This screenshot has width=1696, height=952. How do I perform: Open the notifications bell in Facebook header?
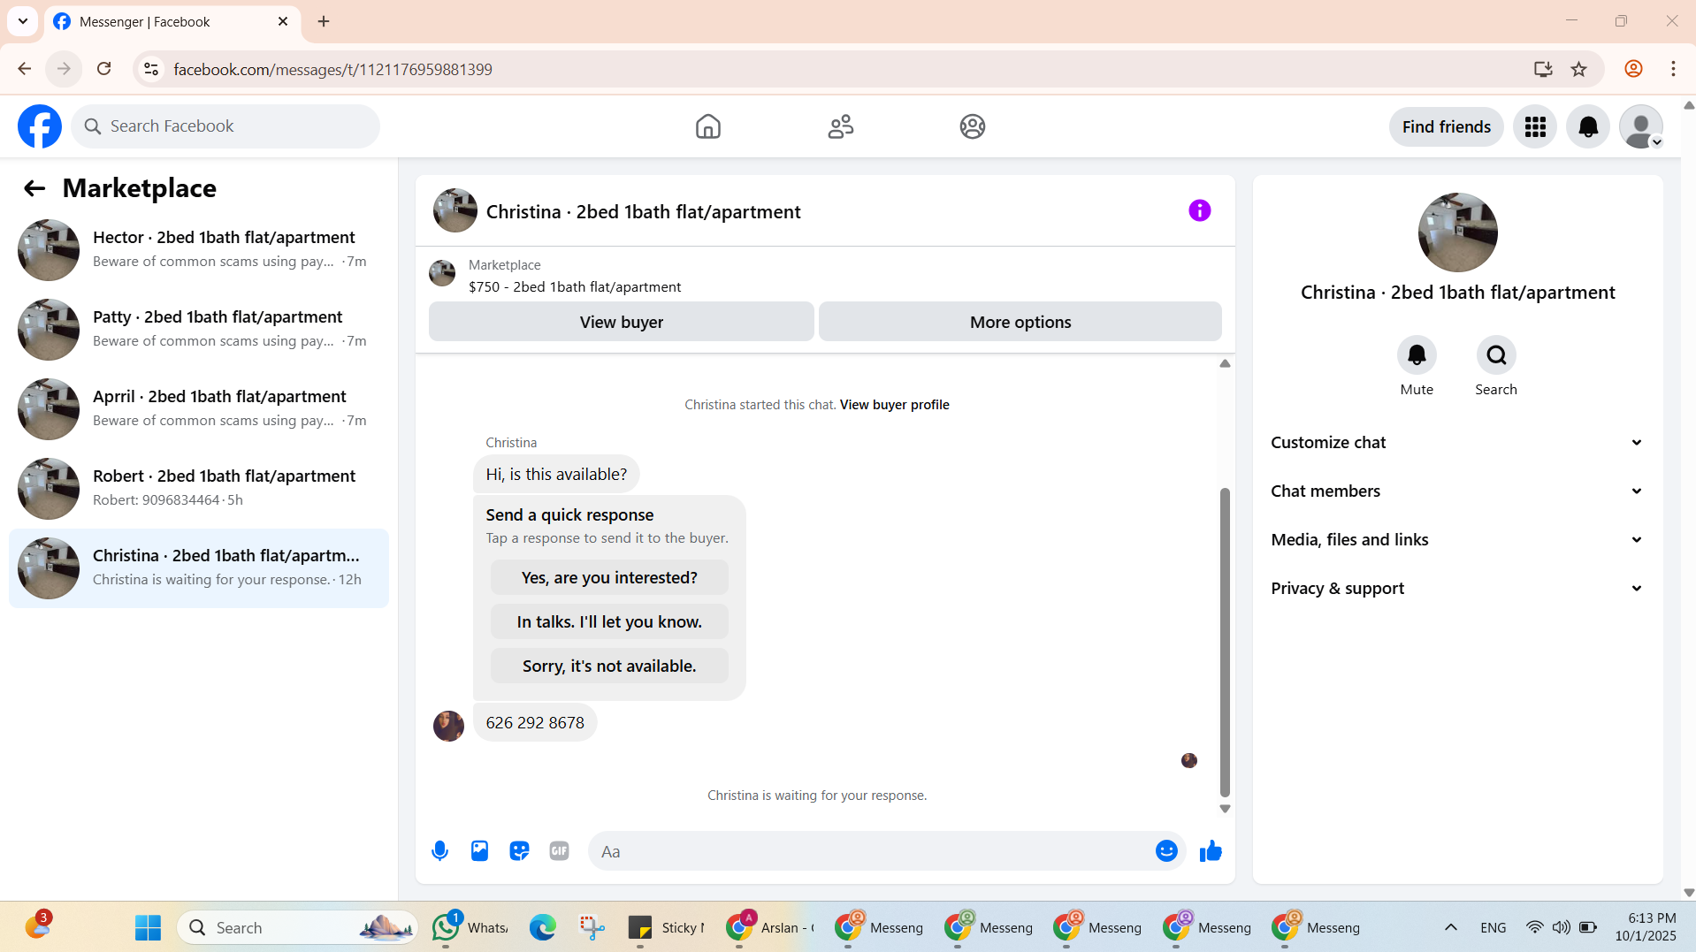(1587, 126)
